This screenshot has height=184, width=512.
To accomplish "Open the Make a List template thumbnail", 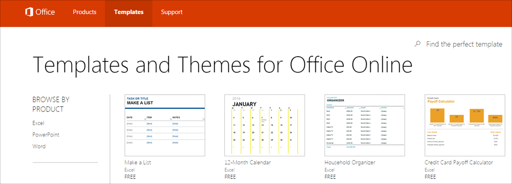I will [165, 125].
